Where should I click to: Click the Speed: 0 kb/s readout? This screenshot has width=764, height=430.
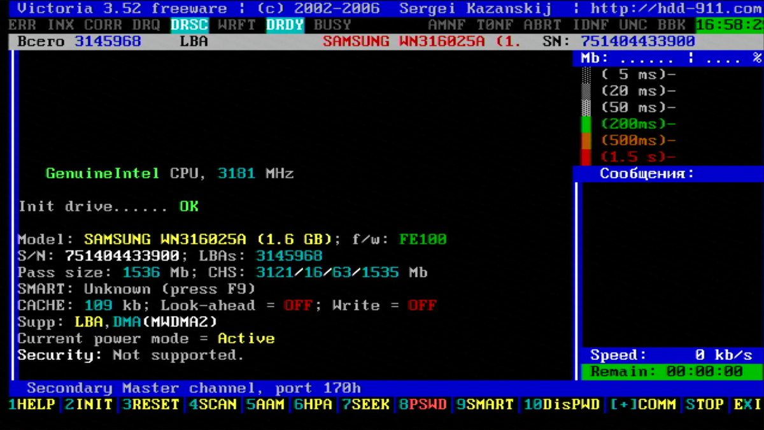pyautogui.click(x=672, y=355)
